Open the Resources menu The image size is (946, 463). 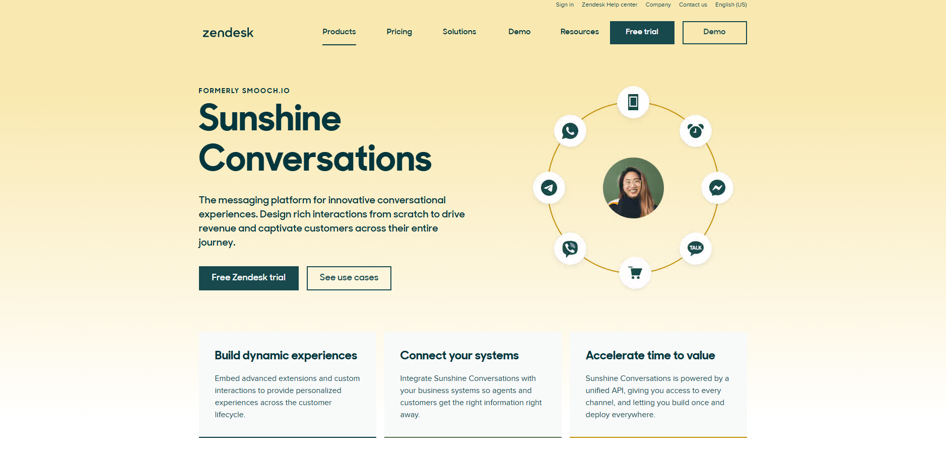point(580,32)
